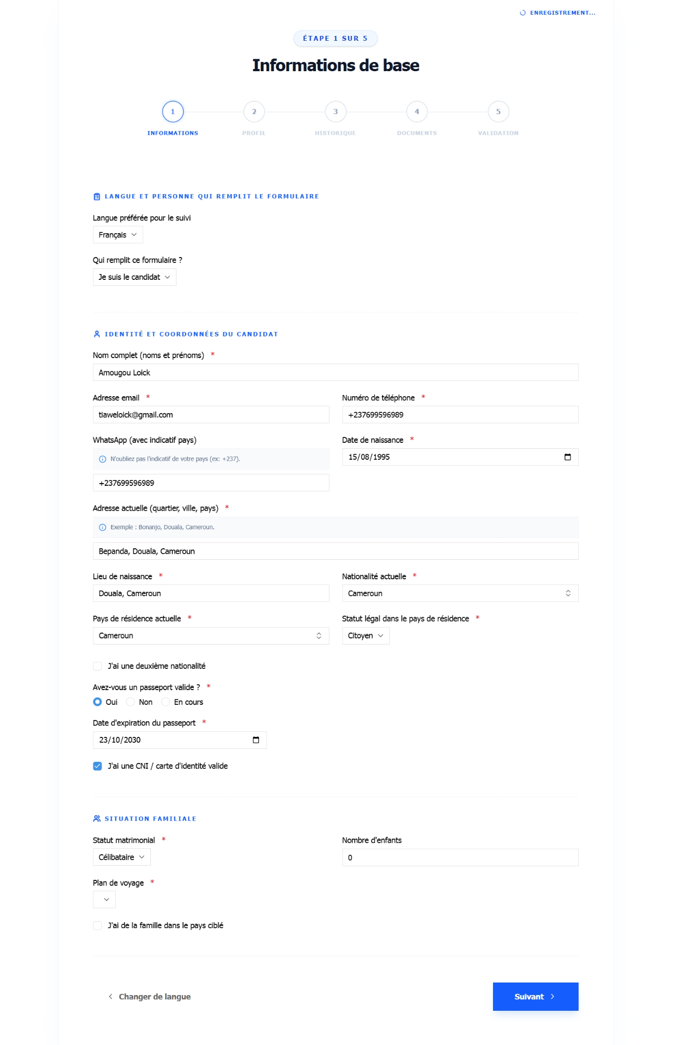Expand the Nationalité actuelle Cameroun select
689x1045 pixels.
pos(460,593)
